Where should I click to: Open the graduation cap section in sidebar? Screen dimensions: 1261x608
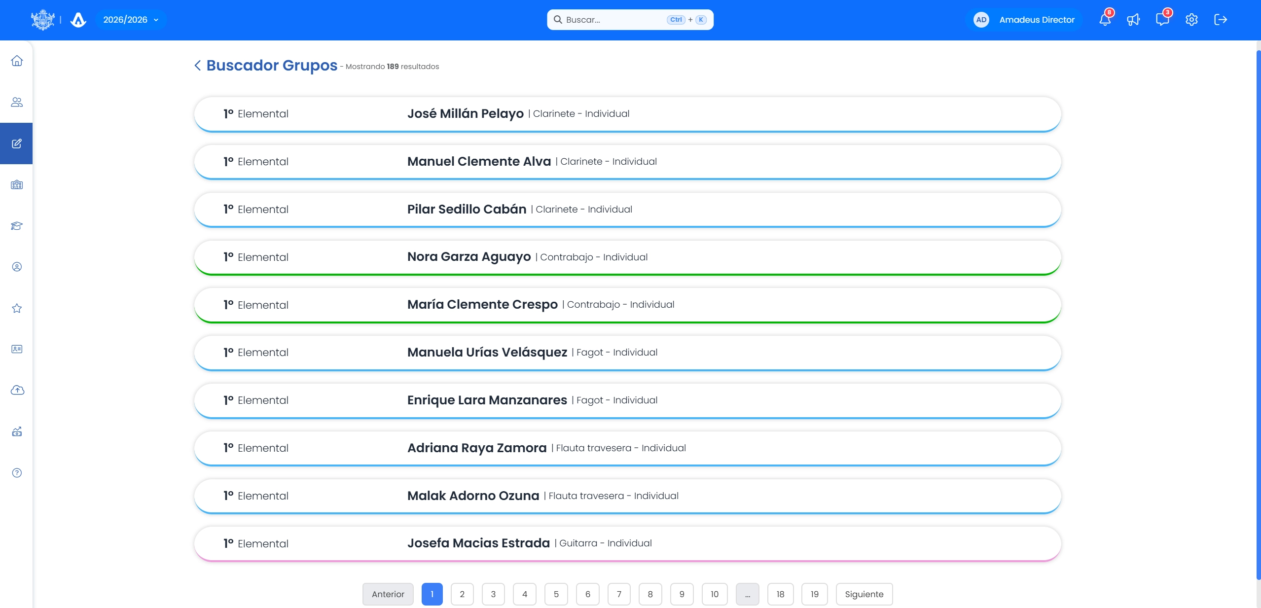coord(16,226)
